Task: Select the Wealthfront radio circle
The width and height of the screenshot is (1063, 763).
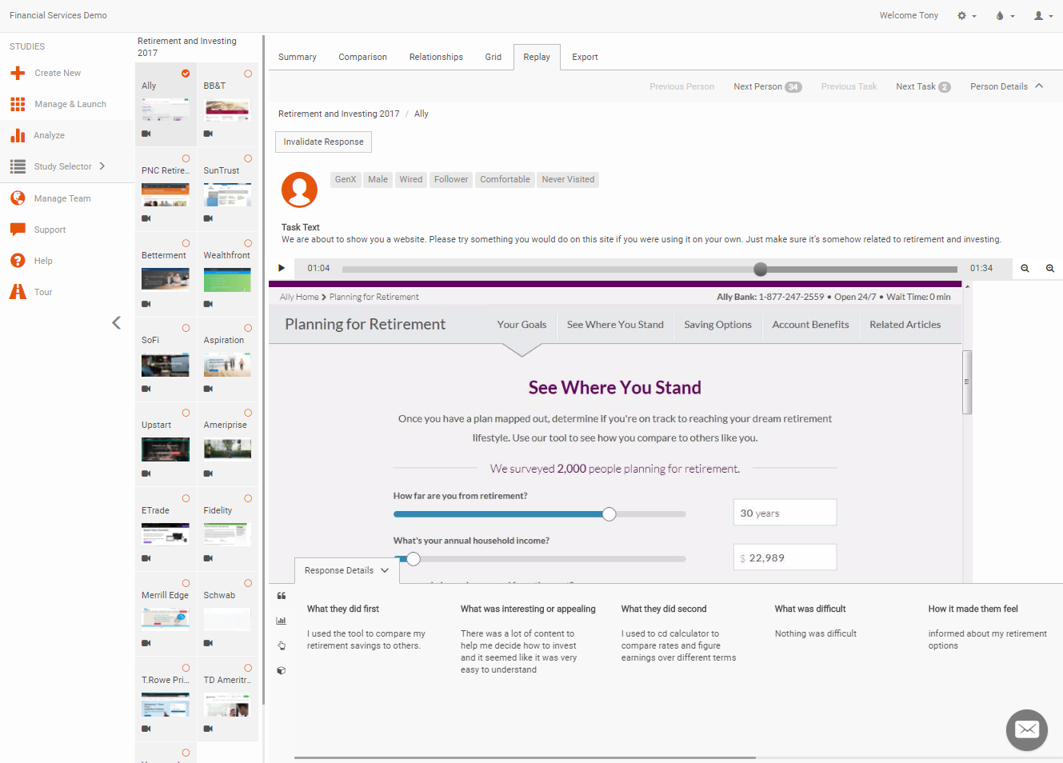Action: [248, 243]
